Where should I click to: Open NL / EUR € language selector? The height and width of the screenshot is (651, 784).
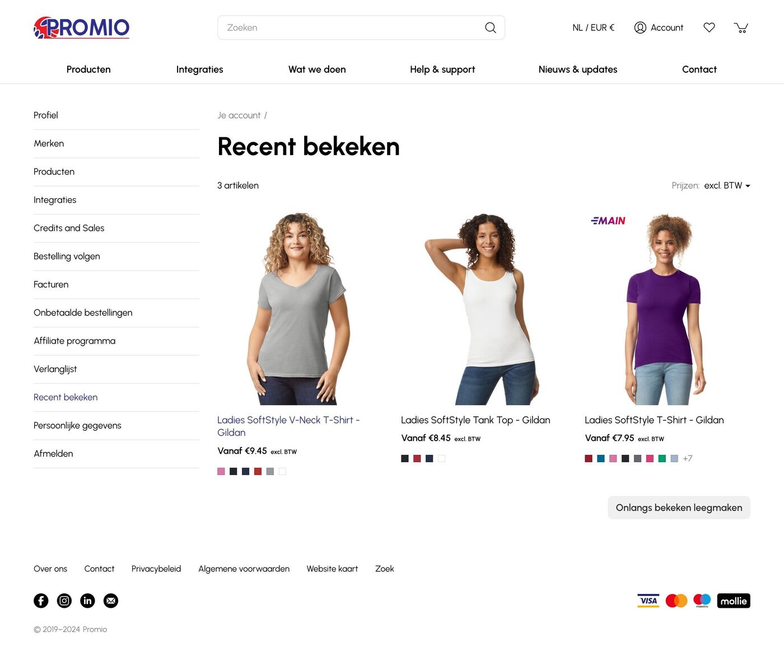tap(593, 27)
